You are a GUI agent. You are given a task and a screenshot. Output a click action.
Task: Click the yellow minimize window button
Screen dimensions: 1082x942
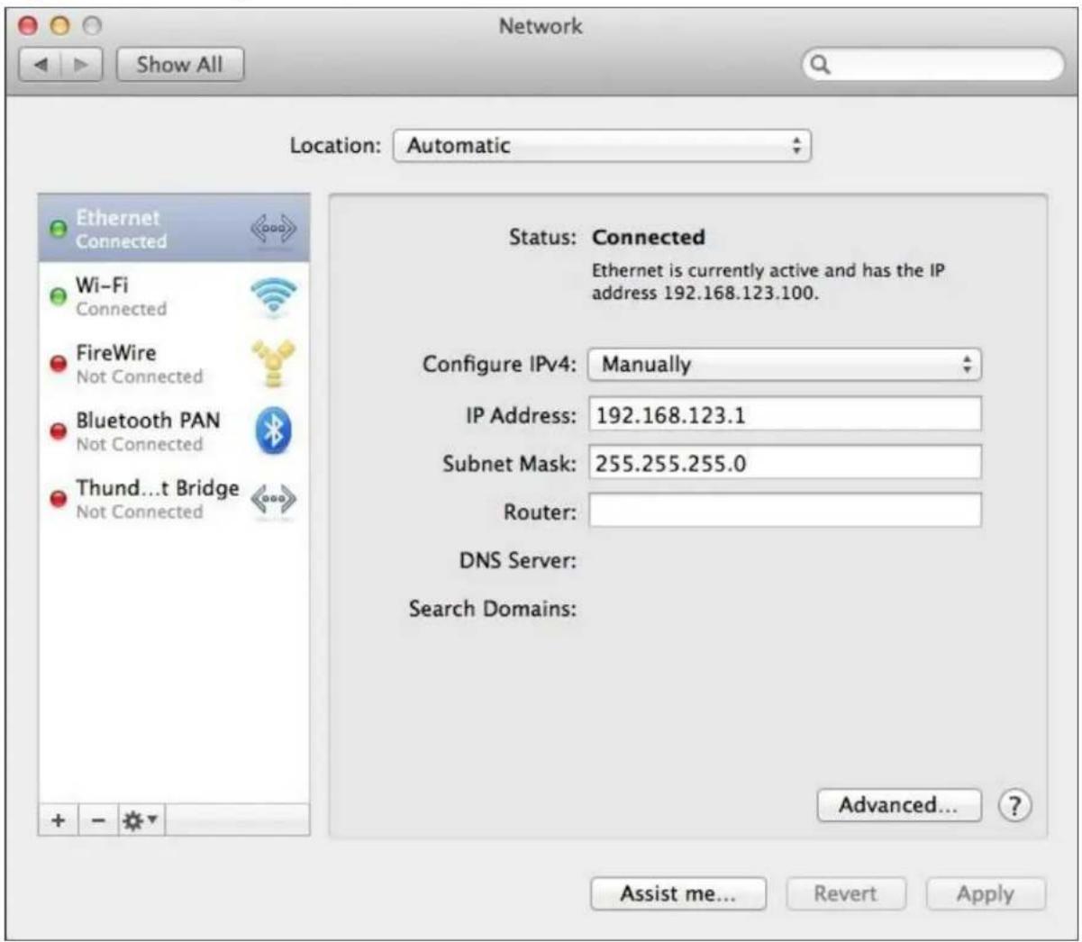click(x=60, y=26)
